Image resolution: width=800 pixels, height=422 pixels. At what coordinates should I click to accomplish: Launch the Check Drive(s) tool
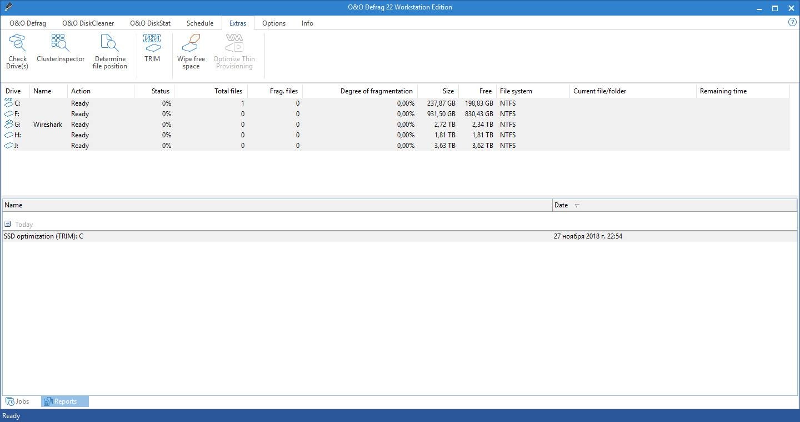(17, 51)
